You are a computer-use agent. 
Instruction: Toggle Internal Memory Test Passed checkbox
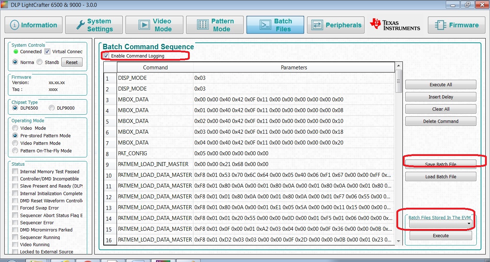[15, 171]
